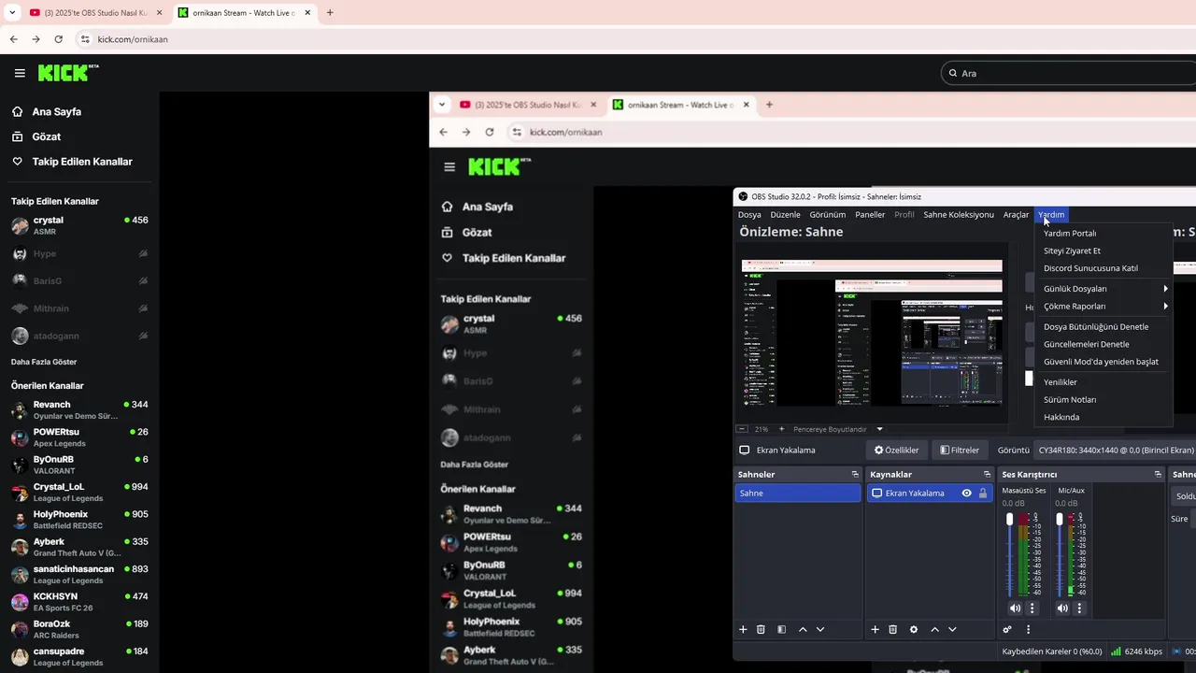Open scene filters icon in the Sahneler toolbar
1196x673 pixels.
point(782,630)
